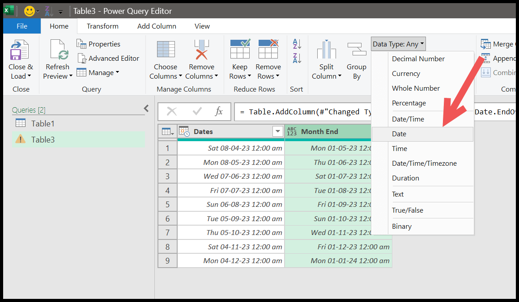The width and height of the screenshot is (519, 302).
Task: Click the Keep Rows icon
Action: (x=240, y=49)
